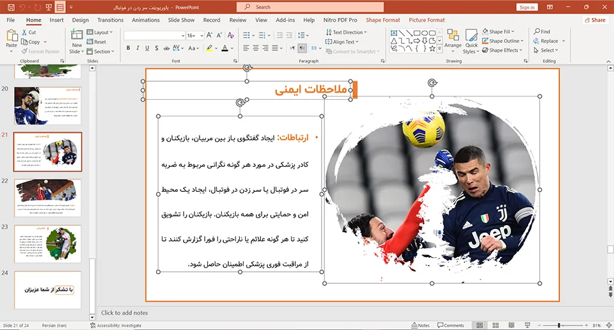Viewport: 614px width, 330px height.
Task: Click in the Search box
Action: [310, 7]
